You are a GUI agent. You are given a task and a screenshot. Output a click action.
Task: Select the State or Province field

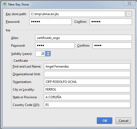coord(87,97)
